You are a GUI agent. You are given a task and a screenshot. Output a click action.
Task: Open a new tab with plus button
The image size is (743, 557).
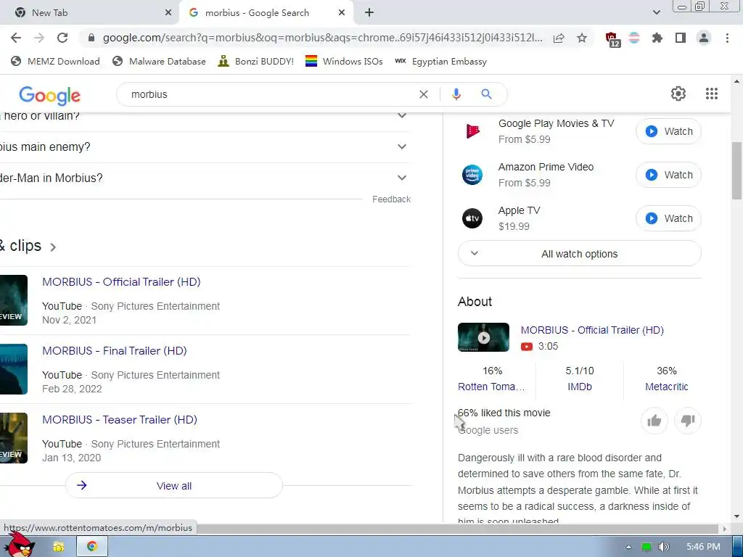point(369,13)
